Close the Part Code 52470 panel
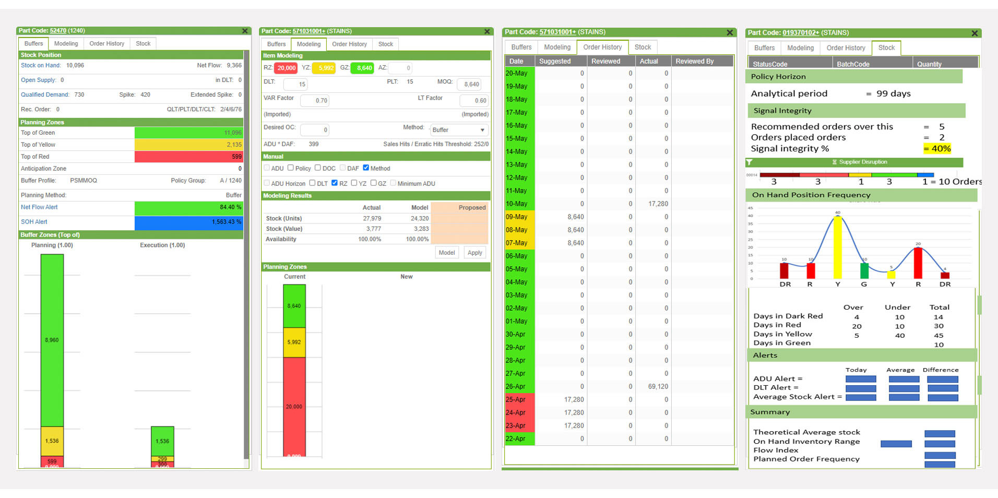 click(x=245, y=31)
